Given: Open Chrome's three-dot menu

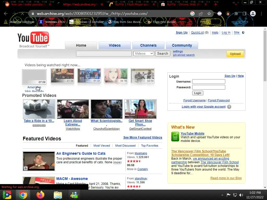Looking at the screenshot, I should tap(261, 14).
